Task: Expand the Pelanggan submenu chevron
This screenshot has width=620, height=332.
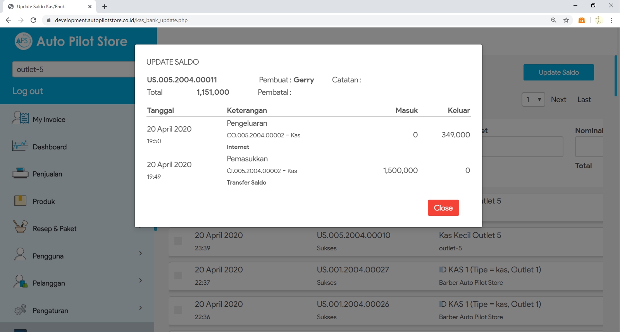Action: [140, 281]
